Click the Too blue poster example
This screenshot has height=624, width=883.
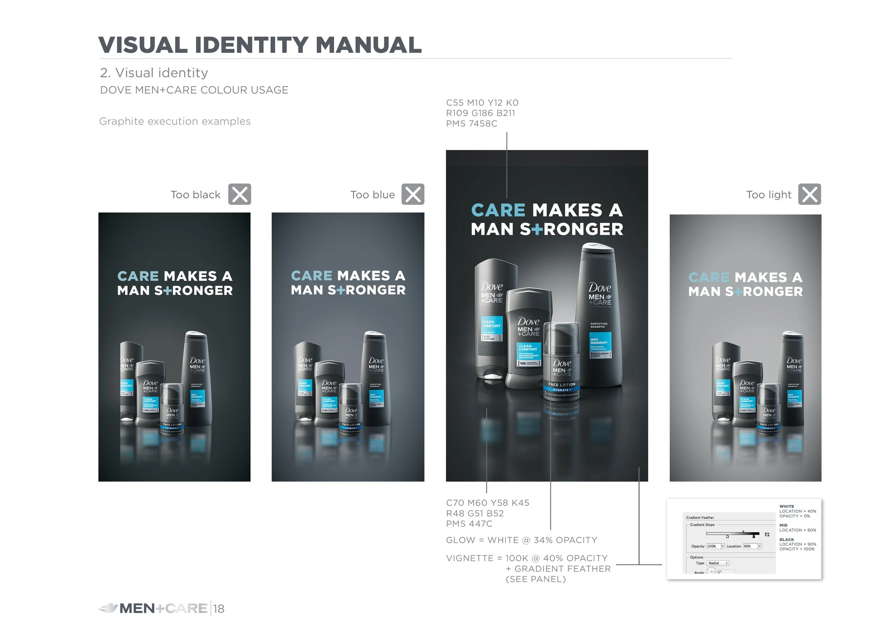[x=348, y=347]
